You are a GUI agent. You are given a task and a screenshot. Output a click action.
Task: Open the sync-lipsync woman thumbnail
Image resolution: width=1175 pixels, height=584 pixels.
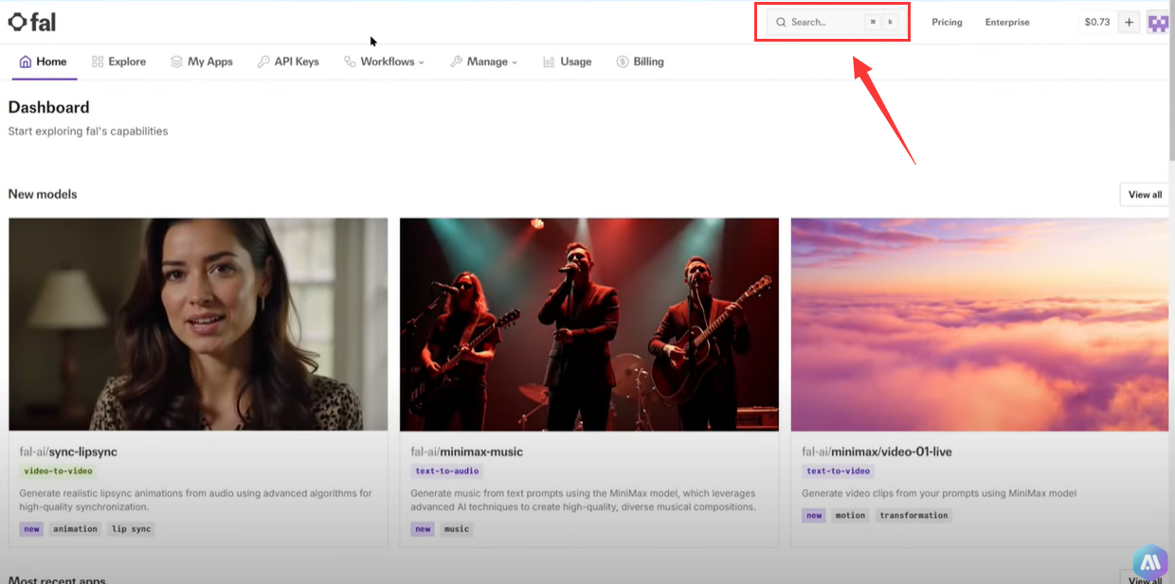tap(198, 325)
